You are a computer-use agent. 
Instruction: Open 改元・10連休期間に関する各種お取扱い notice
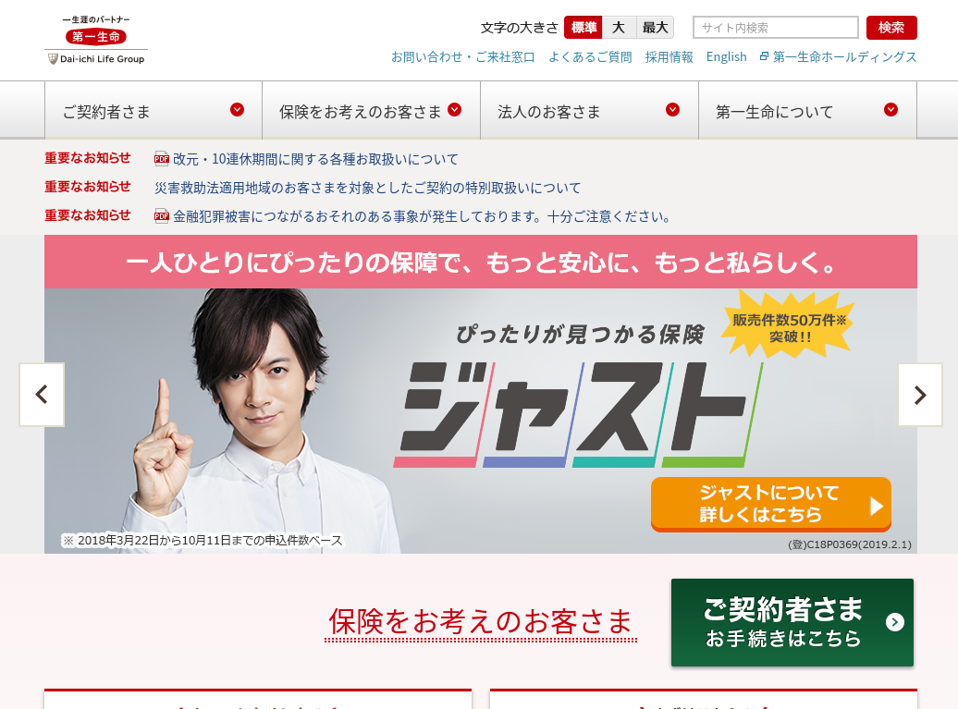[315, 159]
